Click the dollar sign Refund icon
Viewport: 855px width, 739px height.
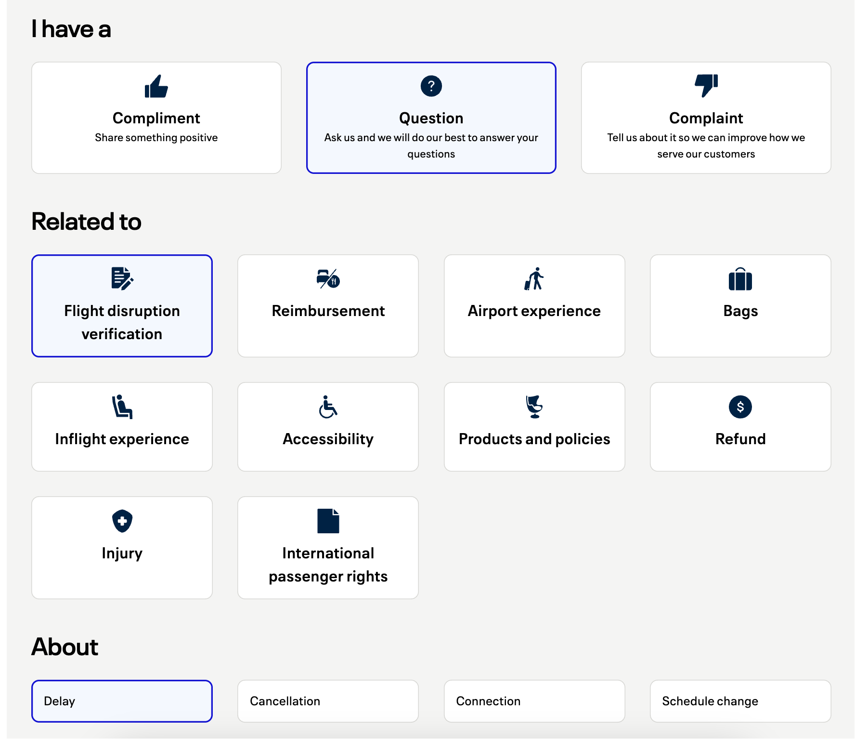pos(740,407)
